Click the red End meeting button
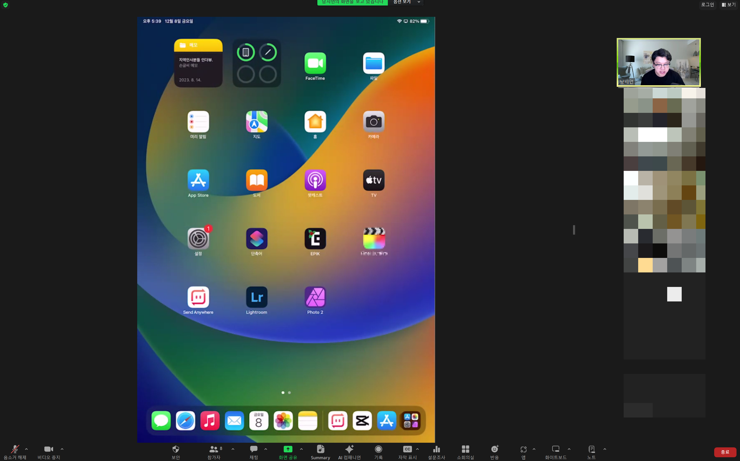This screenshot has height=461, width=740. coord(725,452)
